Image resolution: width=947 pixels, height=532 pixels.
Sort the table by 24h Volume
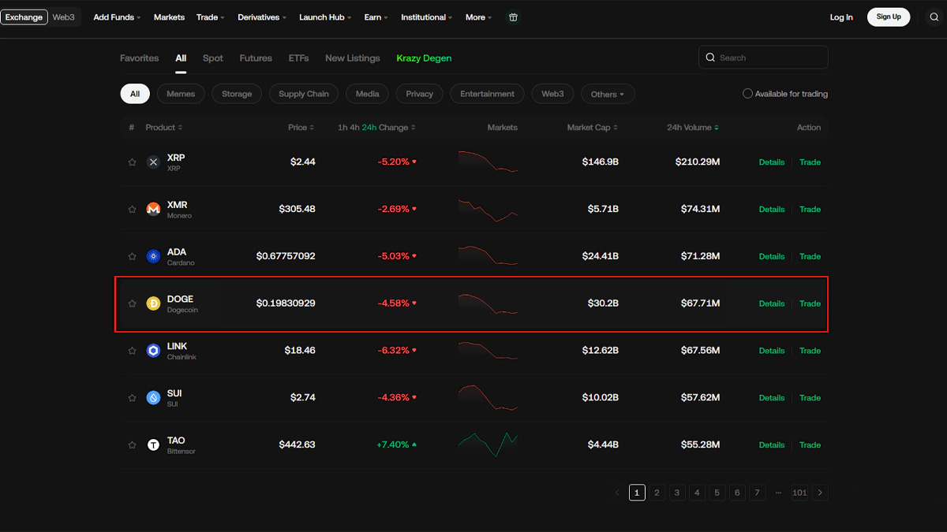(692, 128)
